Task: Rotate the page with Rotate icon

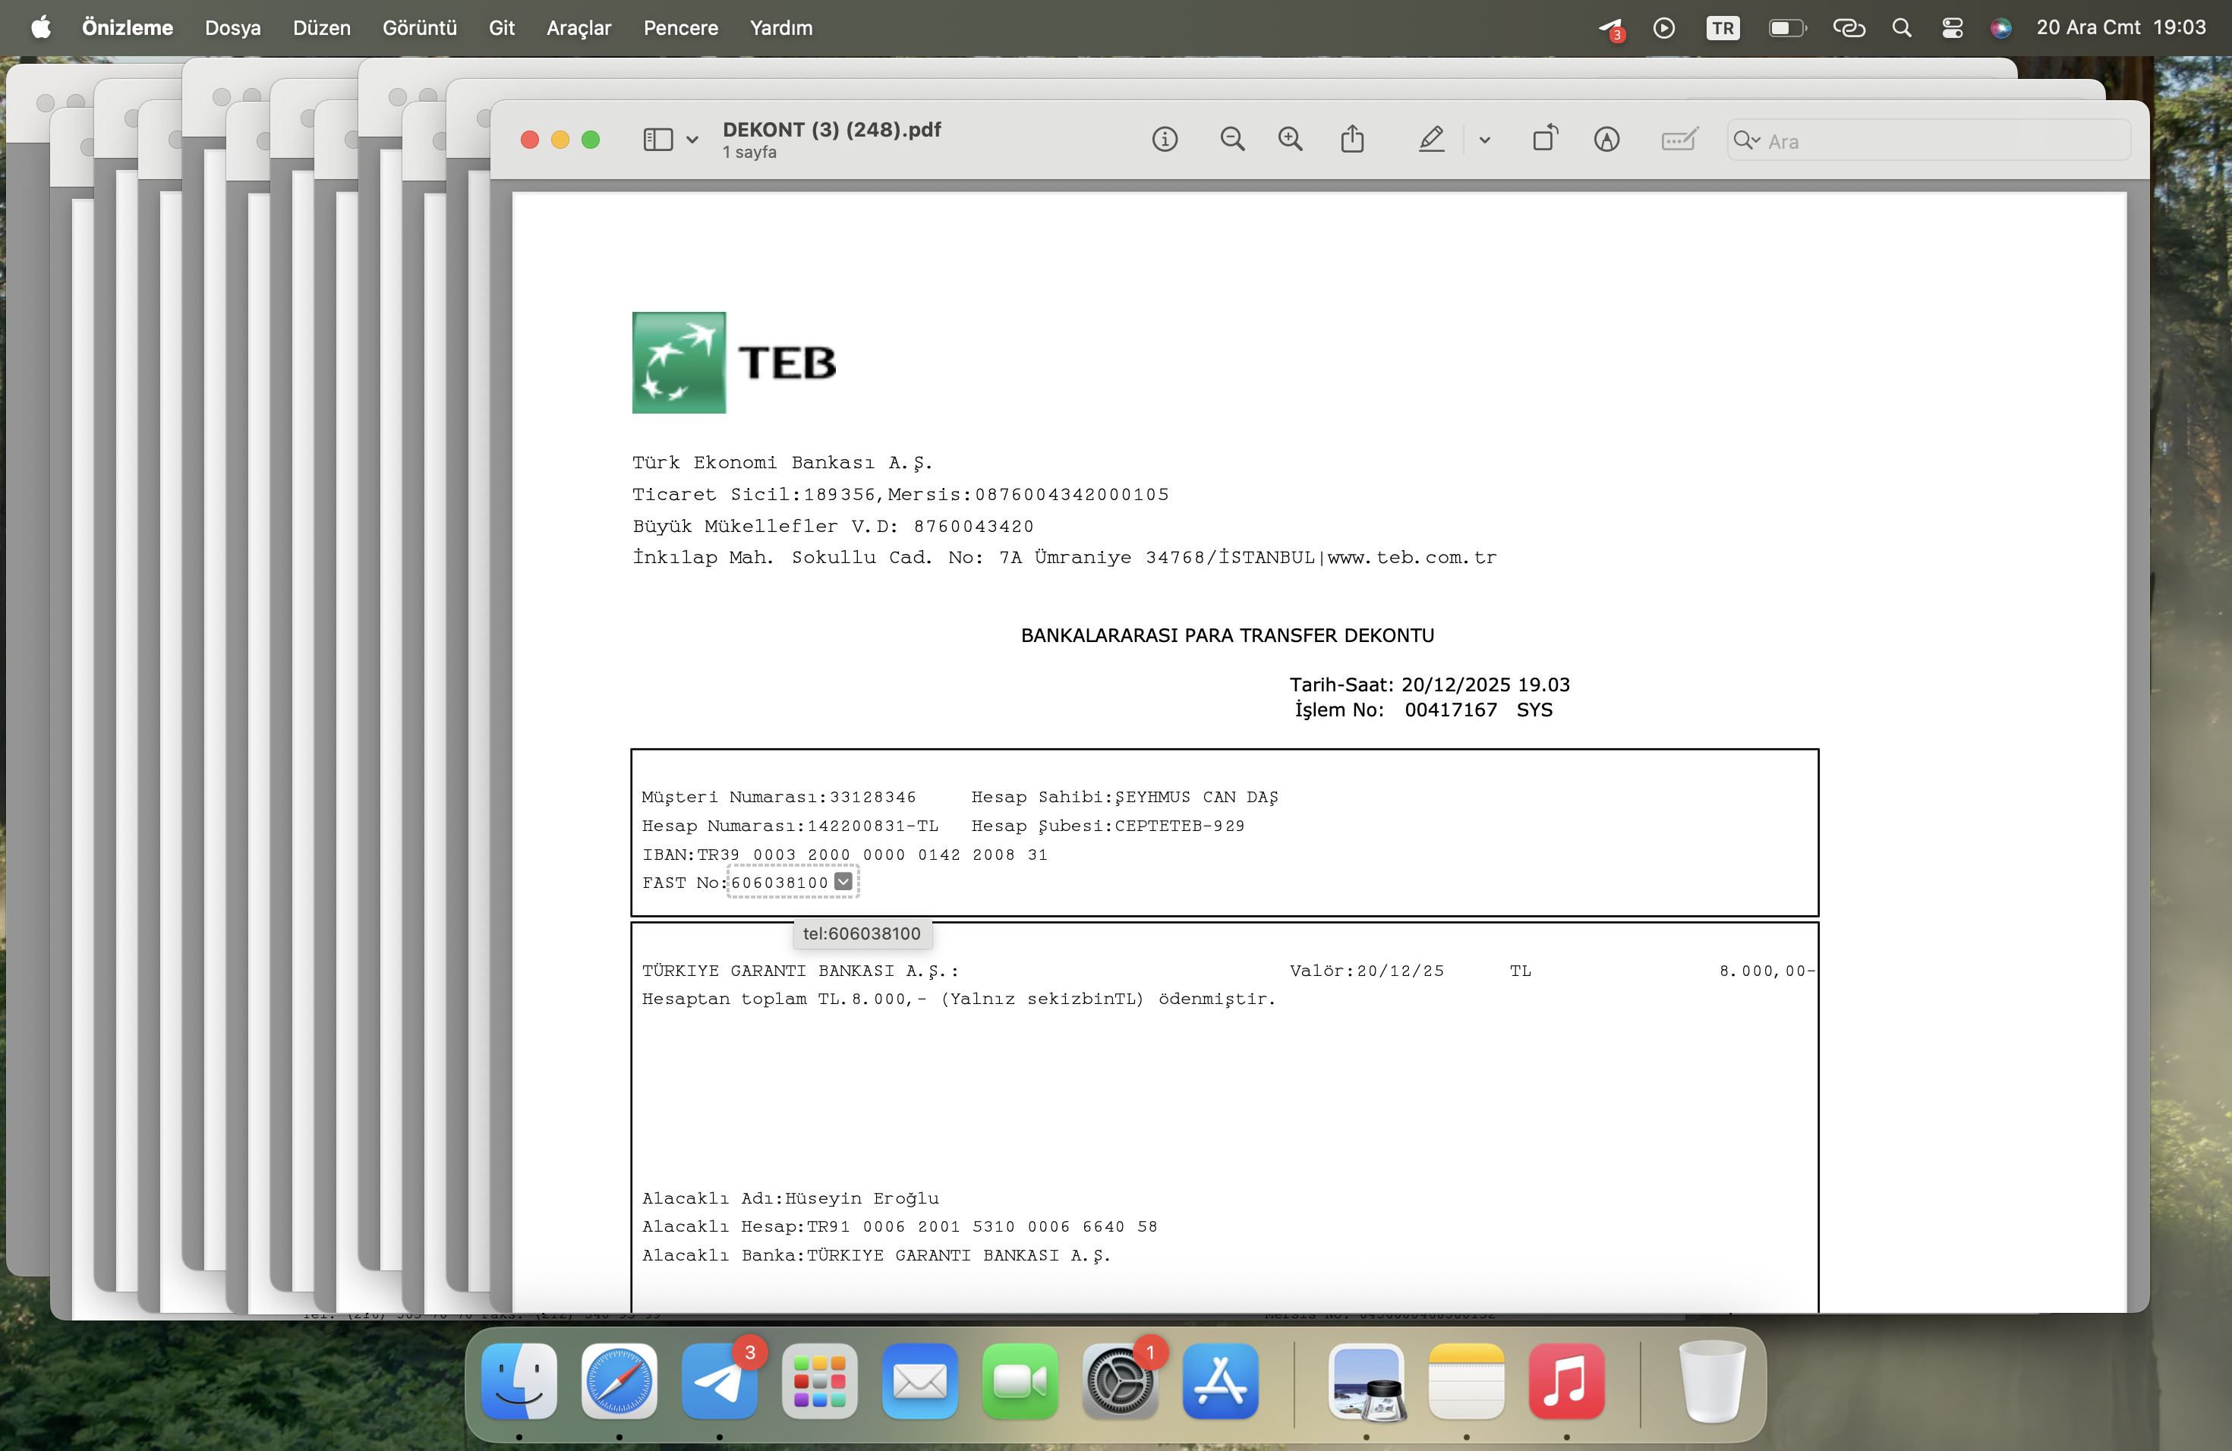Action: click(1546, 139)
